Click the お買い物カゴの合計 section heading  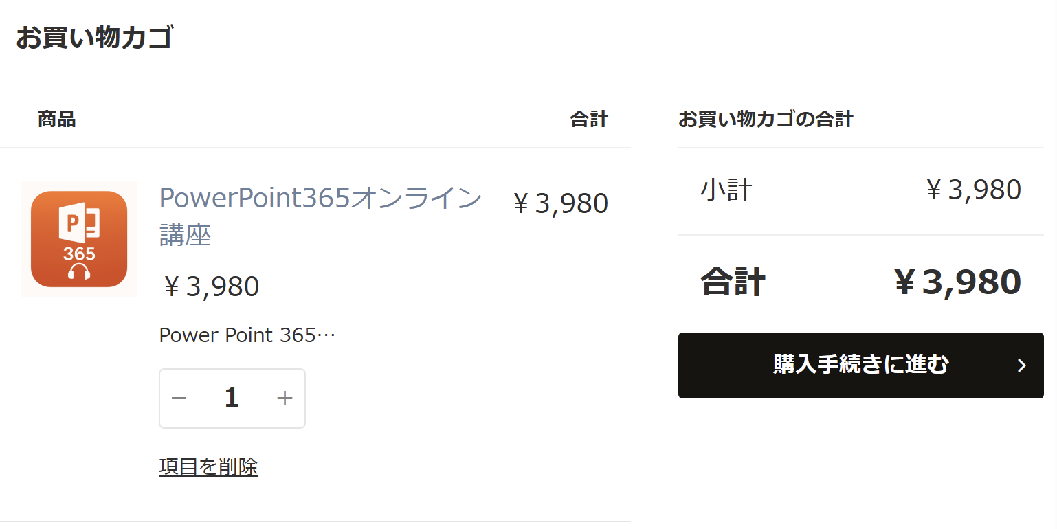pos(766,120)
